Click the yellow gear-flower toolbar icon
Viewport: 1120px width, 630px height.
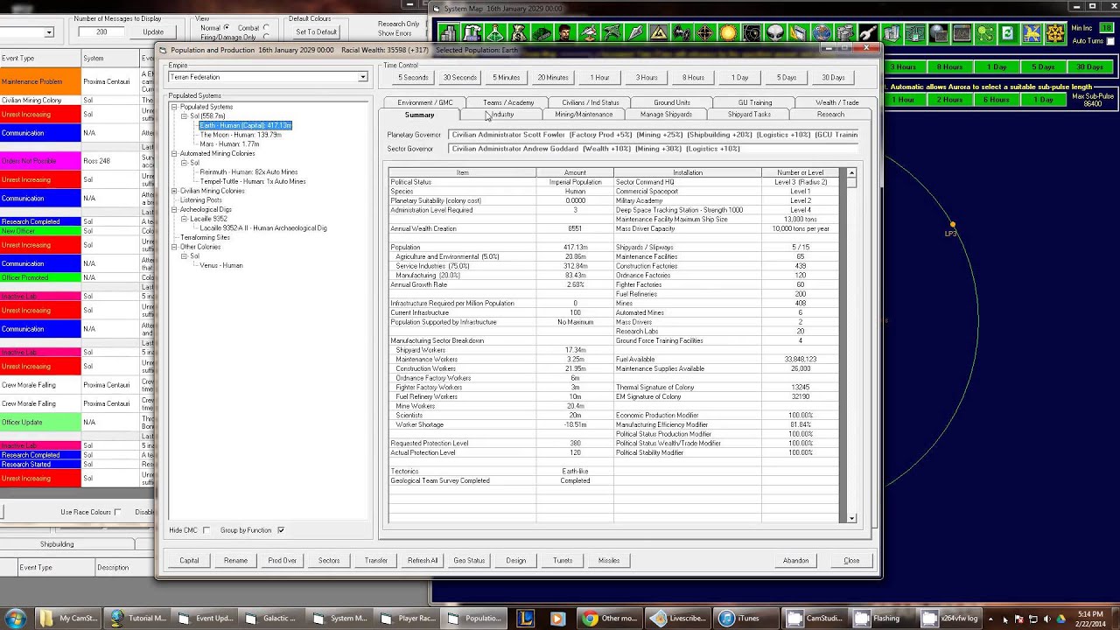(x=1055, y=33)
